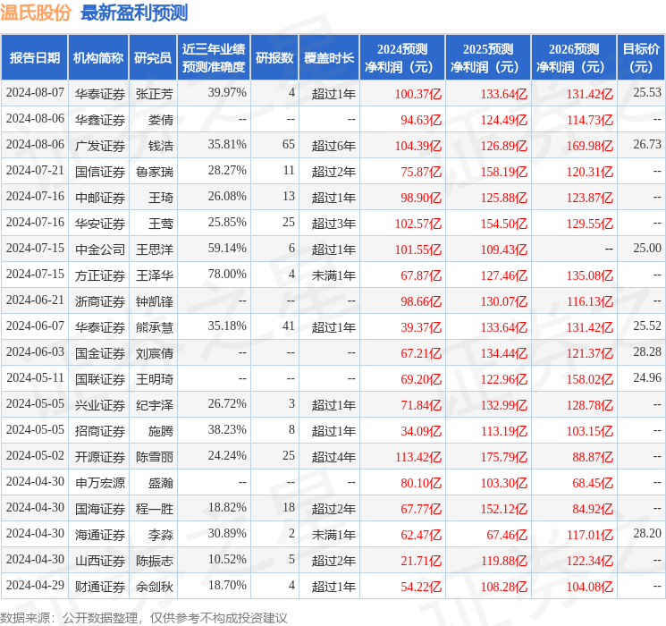Click the 研报数 column header

[274, 58]
